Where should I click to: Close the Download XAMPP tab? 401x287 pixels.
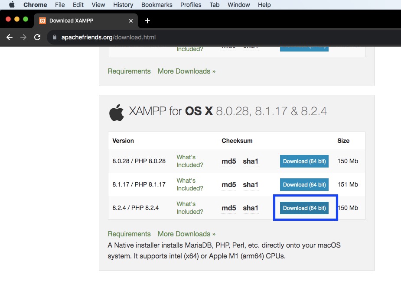tap(131, 21)
